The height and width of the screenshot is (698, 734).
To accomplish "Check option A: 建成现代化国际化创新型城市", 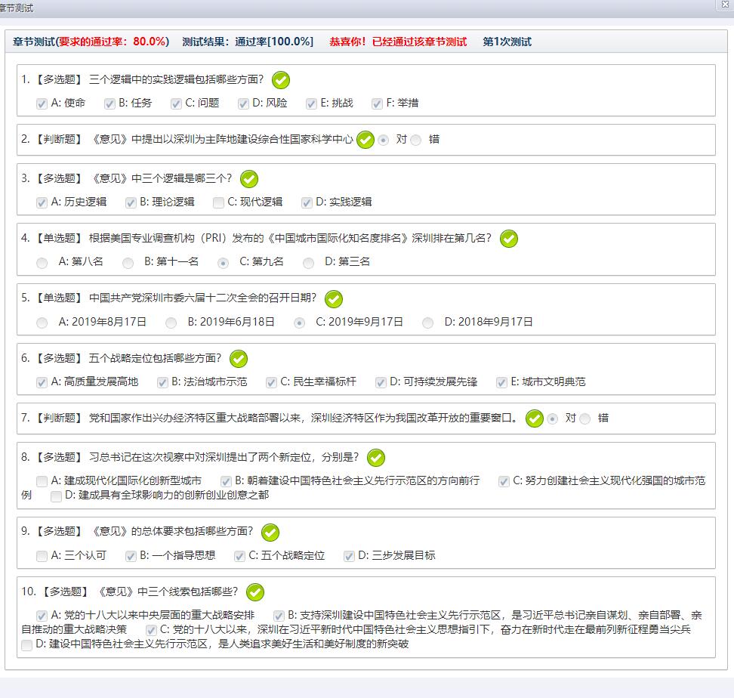I will pos(42,481).
